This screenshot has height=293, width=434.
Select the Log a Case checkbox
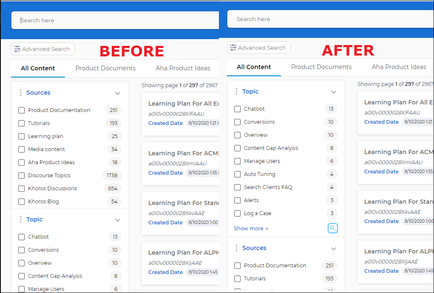coord(237,213)
